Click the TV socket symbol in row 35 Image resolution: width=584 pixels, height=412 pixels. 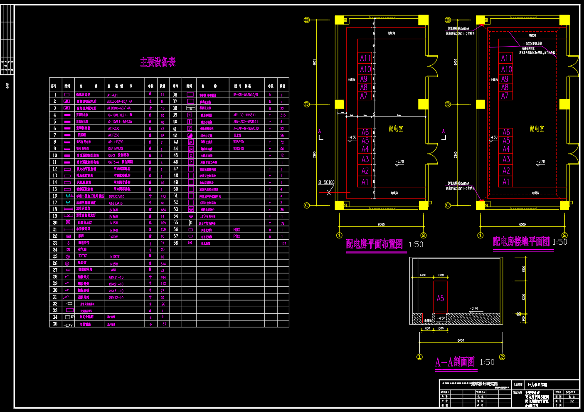click(68, 325)
